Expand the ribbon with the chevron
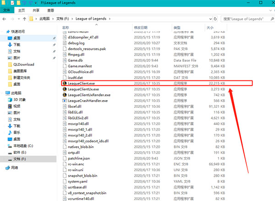This screenshot has width=275, height=201. [270, 11]
